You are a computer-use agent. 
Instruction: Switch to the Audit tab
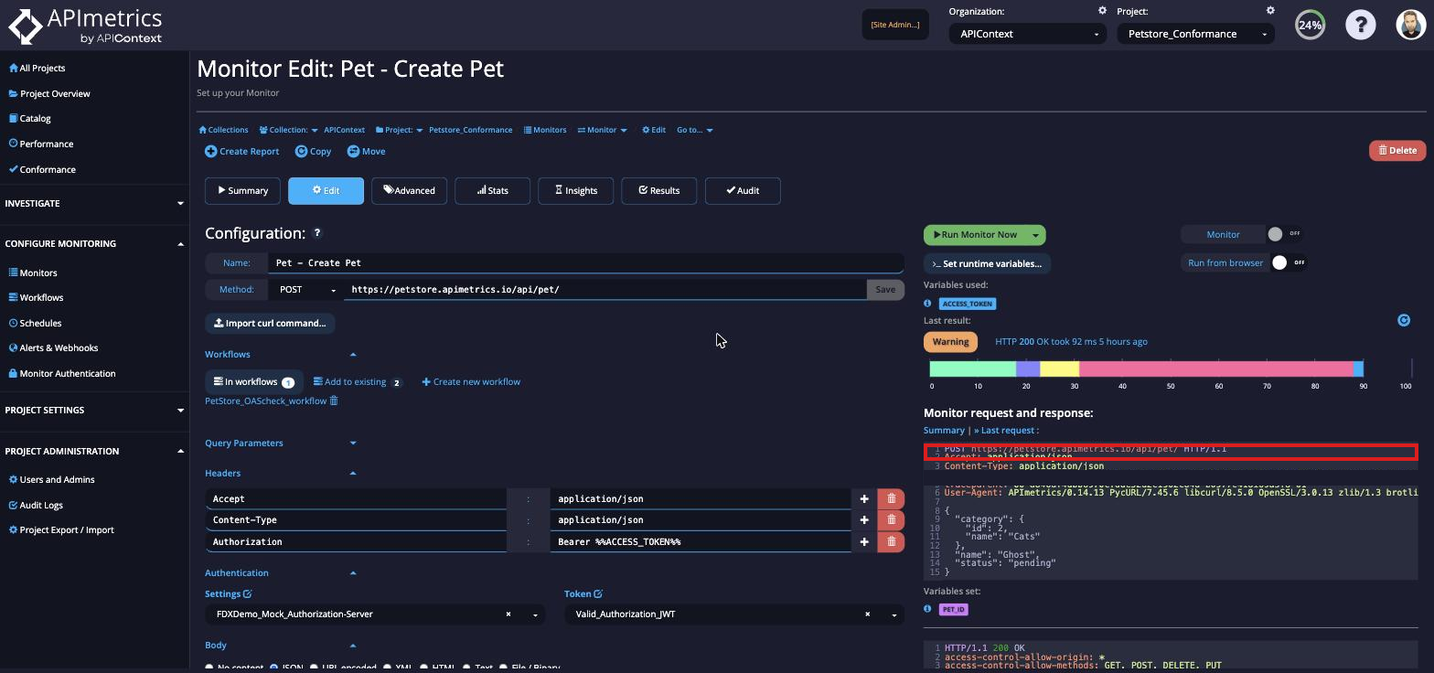743,190
